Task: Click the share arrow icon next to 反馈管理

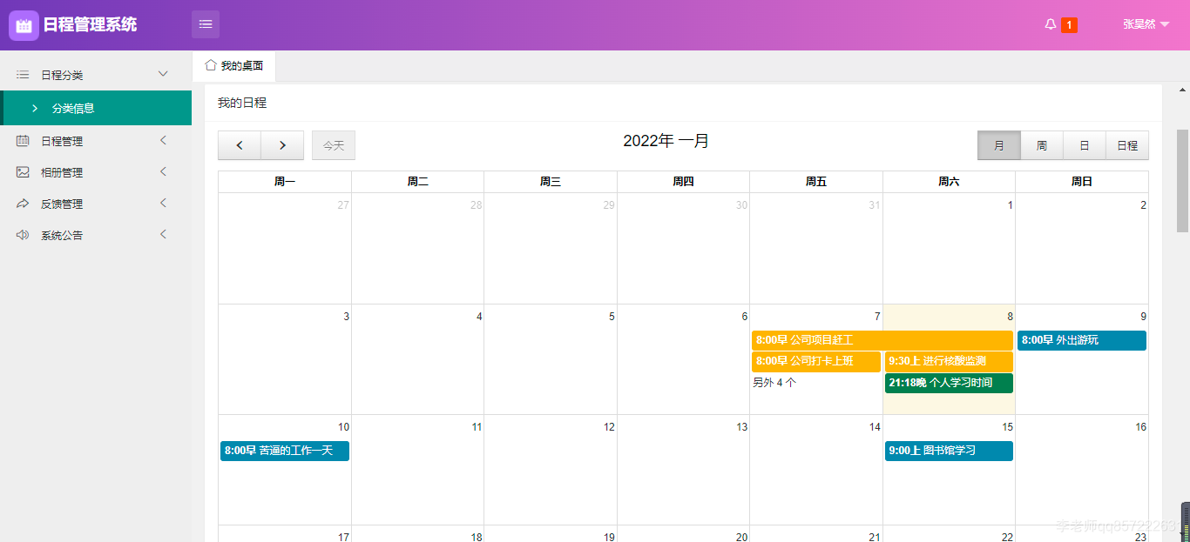Action: pos(23,204)
